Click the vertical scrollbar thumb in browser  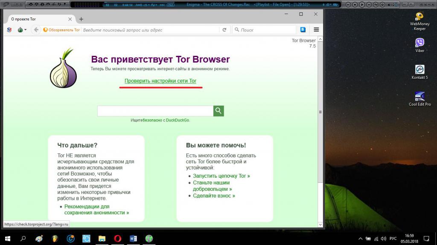(x=320, y=112)
